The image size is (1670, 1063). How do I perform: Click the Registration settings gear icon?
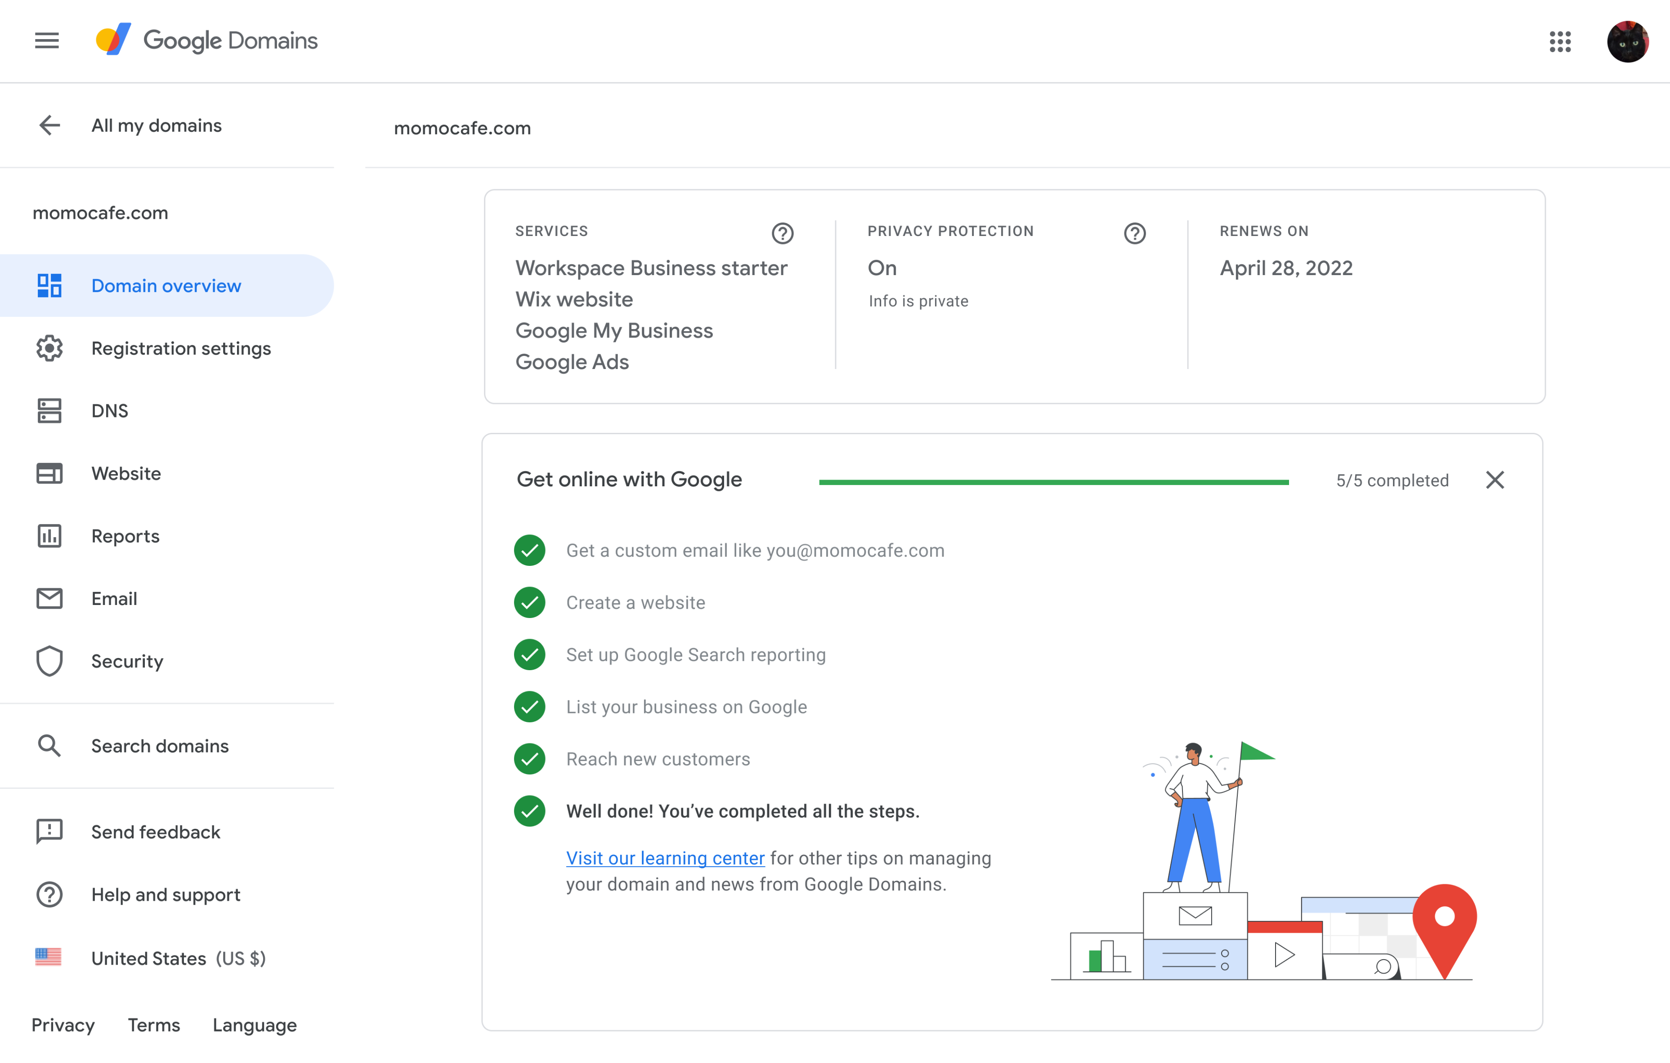(x=49, y=348)
